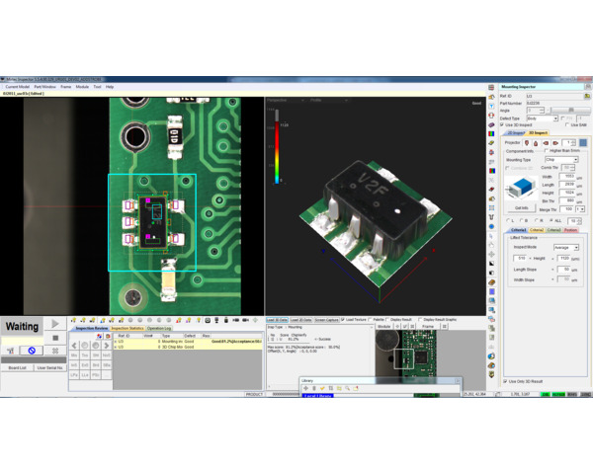593x474 pixels.
Task: Click the blue circular cancel icon
Action: pos(32,351)
